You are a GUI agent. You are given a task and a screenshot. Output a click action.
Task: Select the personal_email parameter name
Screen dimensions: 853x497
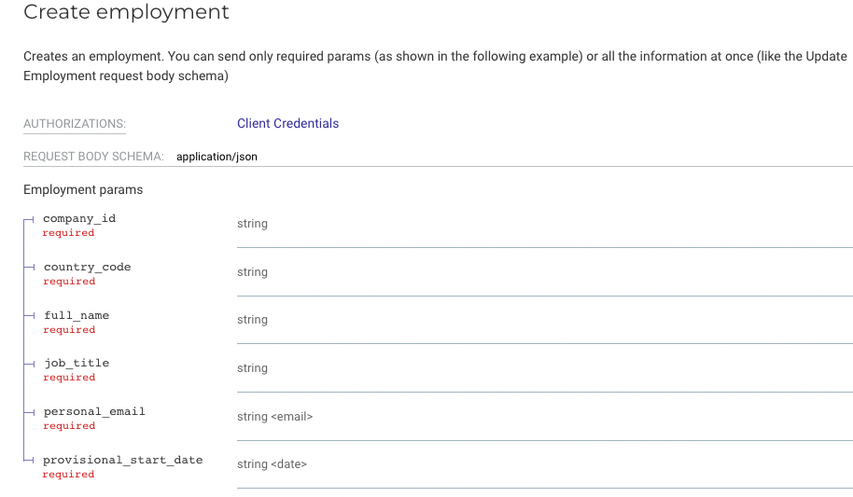(94, 411)
